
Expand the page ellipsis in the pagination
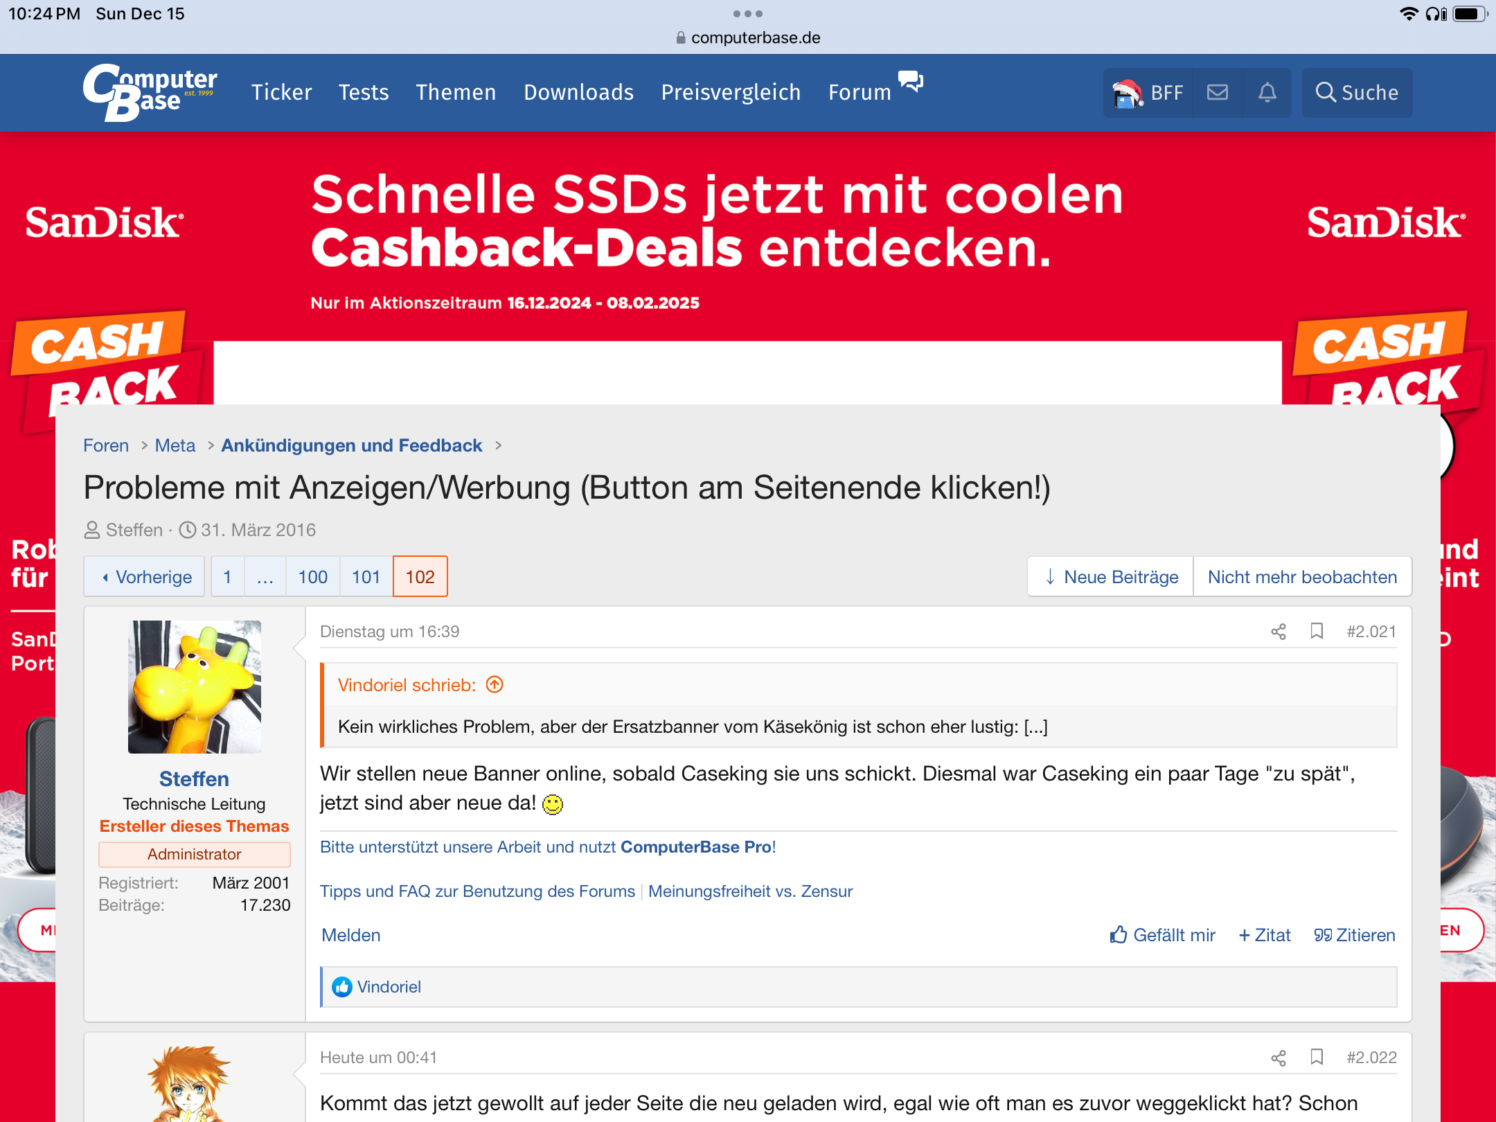[265, 576]
